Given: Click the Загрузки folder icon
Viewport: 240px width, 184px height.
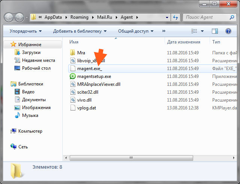Looking at the screenshot, I should [x=17, y=52].
